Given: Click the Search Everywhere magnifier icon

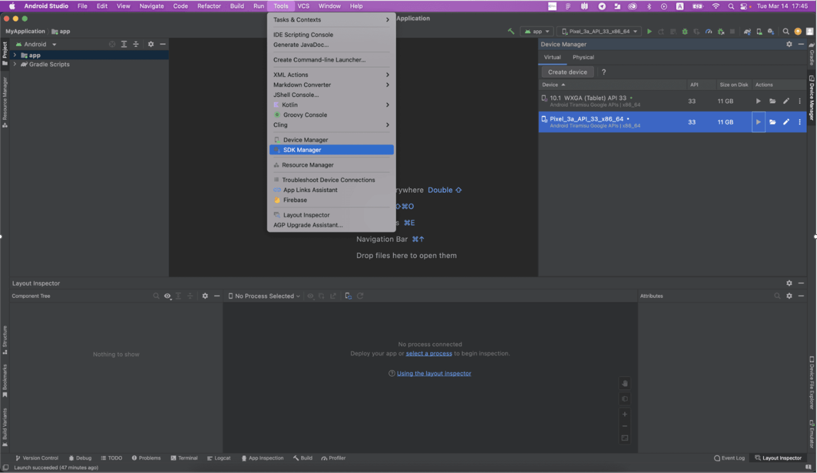Looking at the screenshot, I should tap(786, 32).
